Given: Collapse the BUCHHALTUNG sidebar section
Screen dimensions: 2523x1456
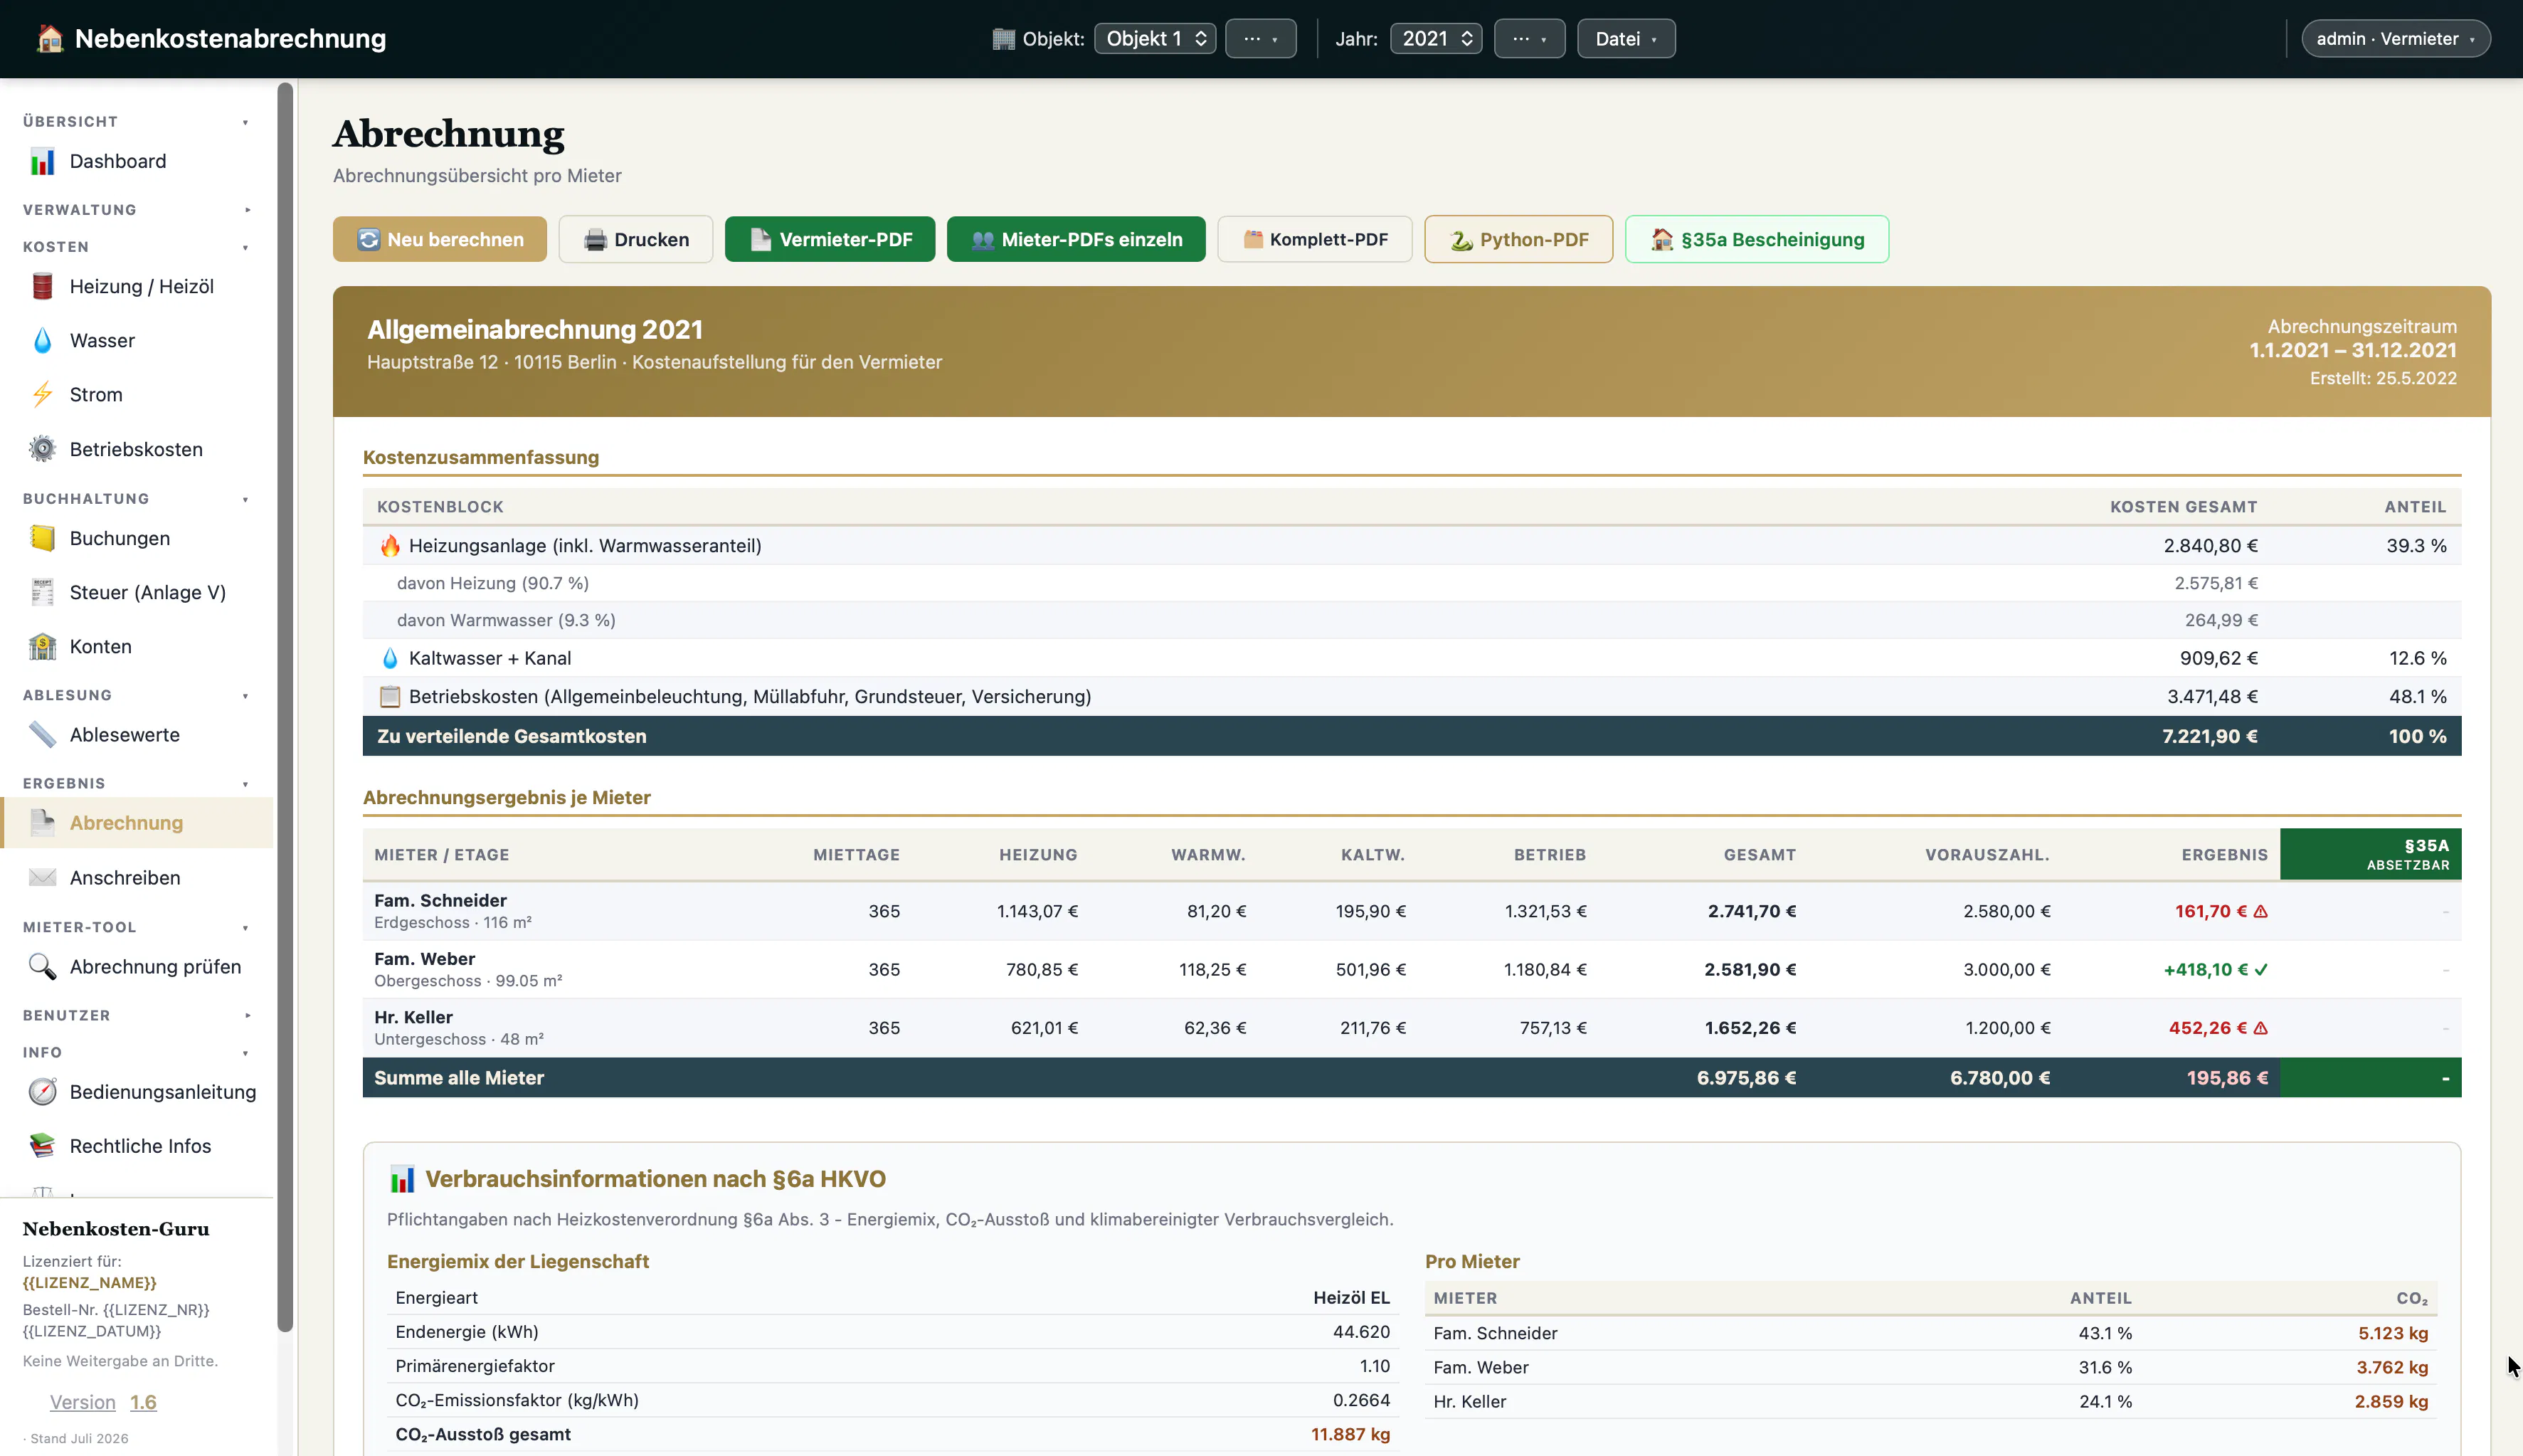Looking at the screenshot, I should click(x=137, y=499).
